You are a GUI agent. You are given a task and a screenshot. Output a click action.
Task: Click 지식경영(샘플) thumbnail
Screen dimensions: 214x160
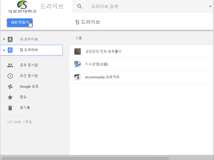click(78, 64)
